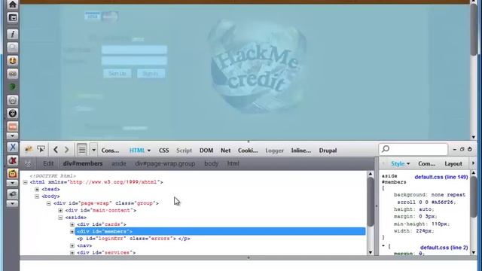Switch to the Computed side panel
Image resolution: width=482 pixels, height=271 pixels.
tap(427, 164)
